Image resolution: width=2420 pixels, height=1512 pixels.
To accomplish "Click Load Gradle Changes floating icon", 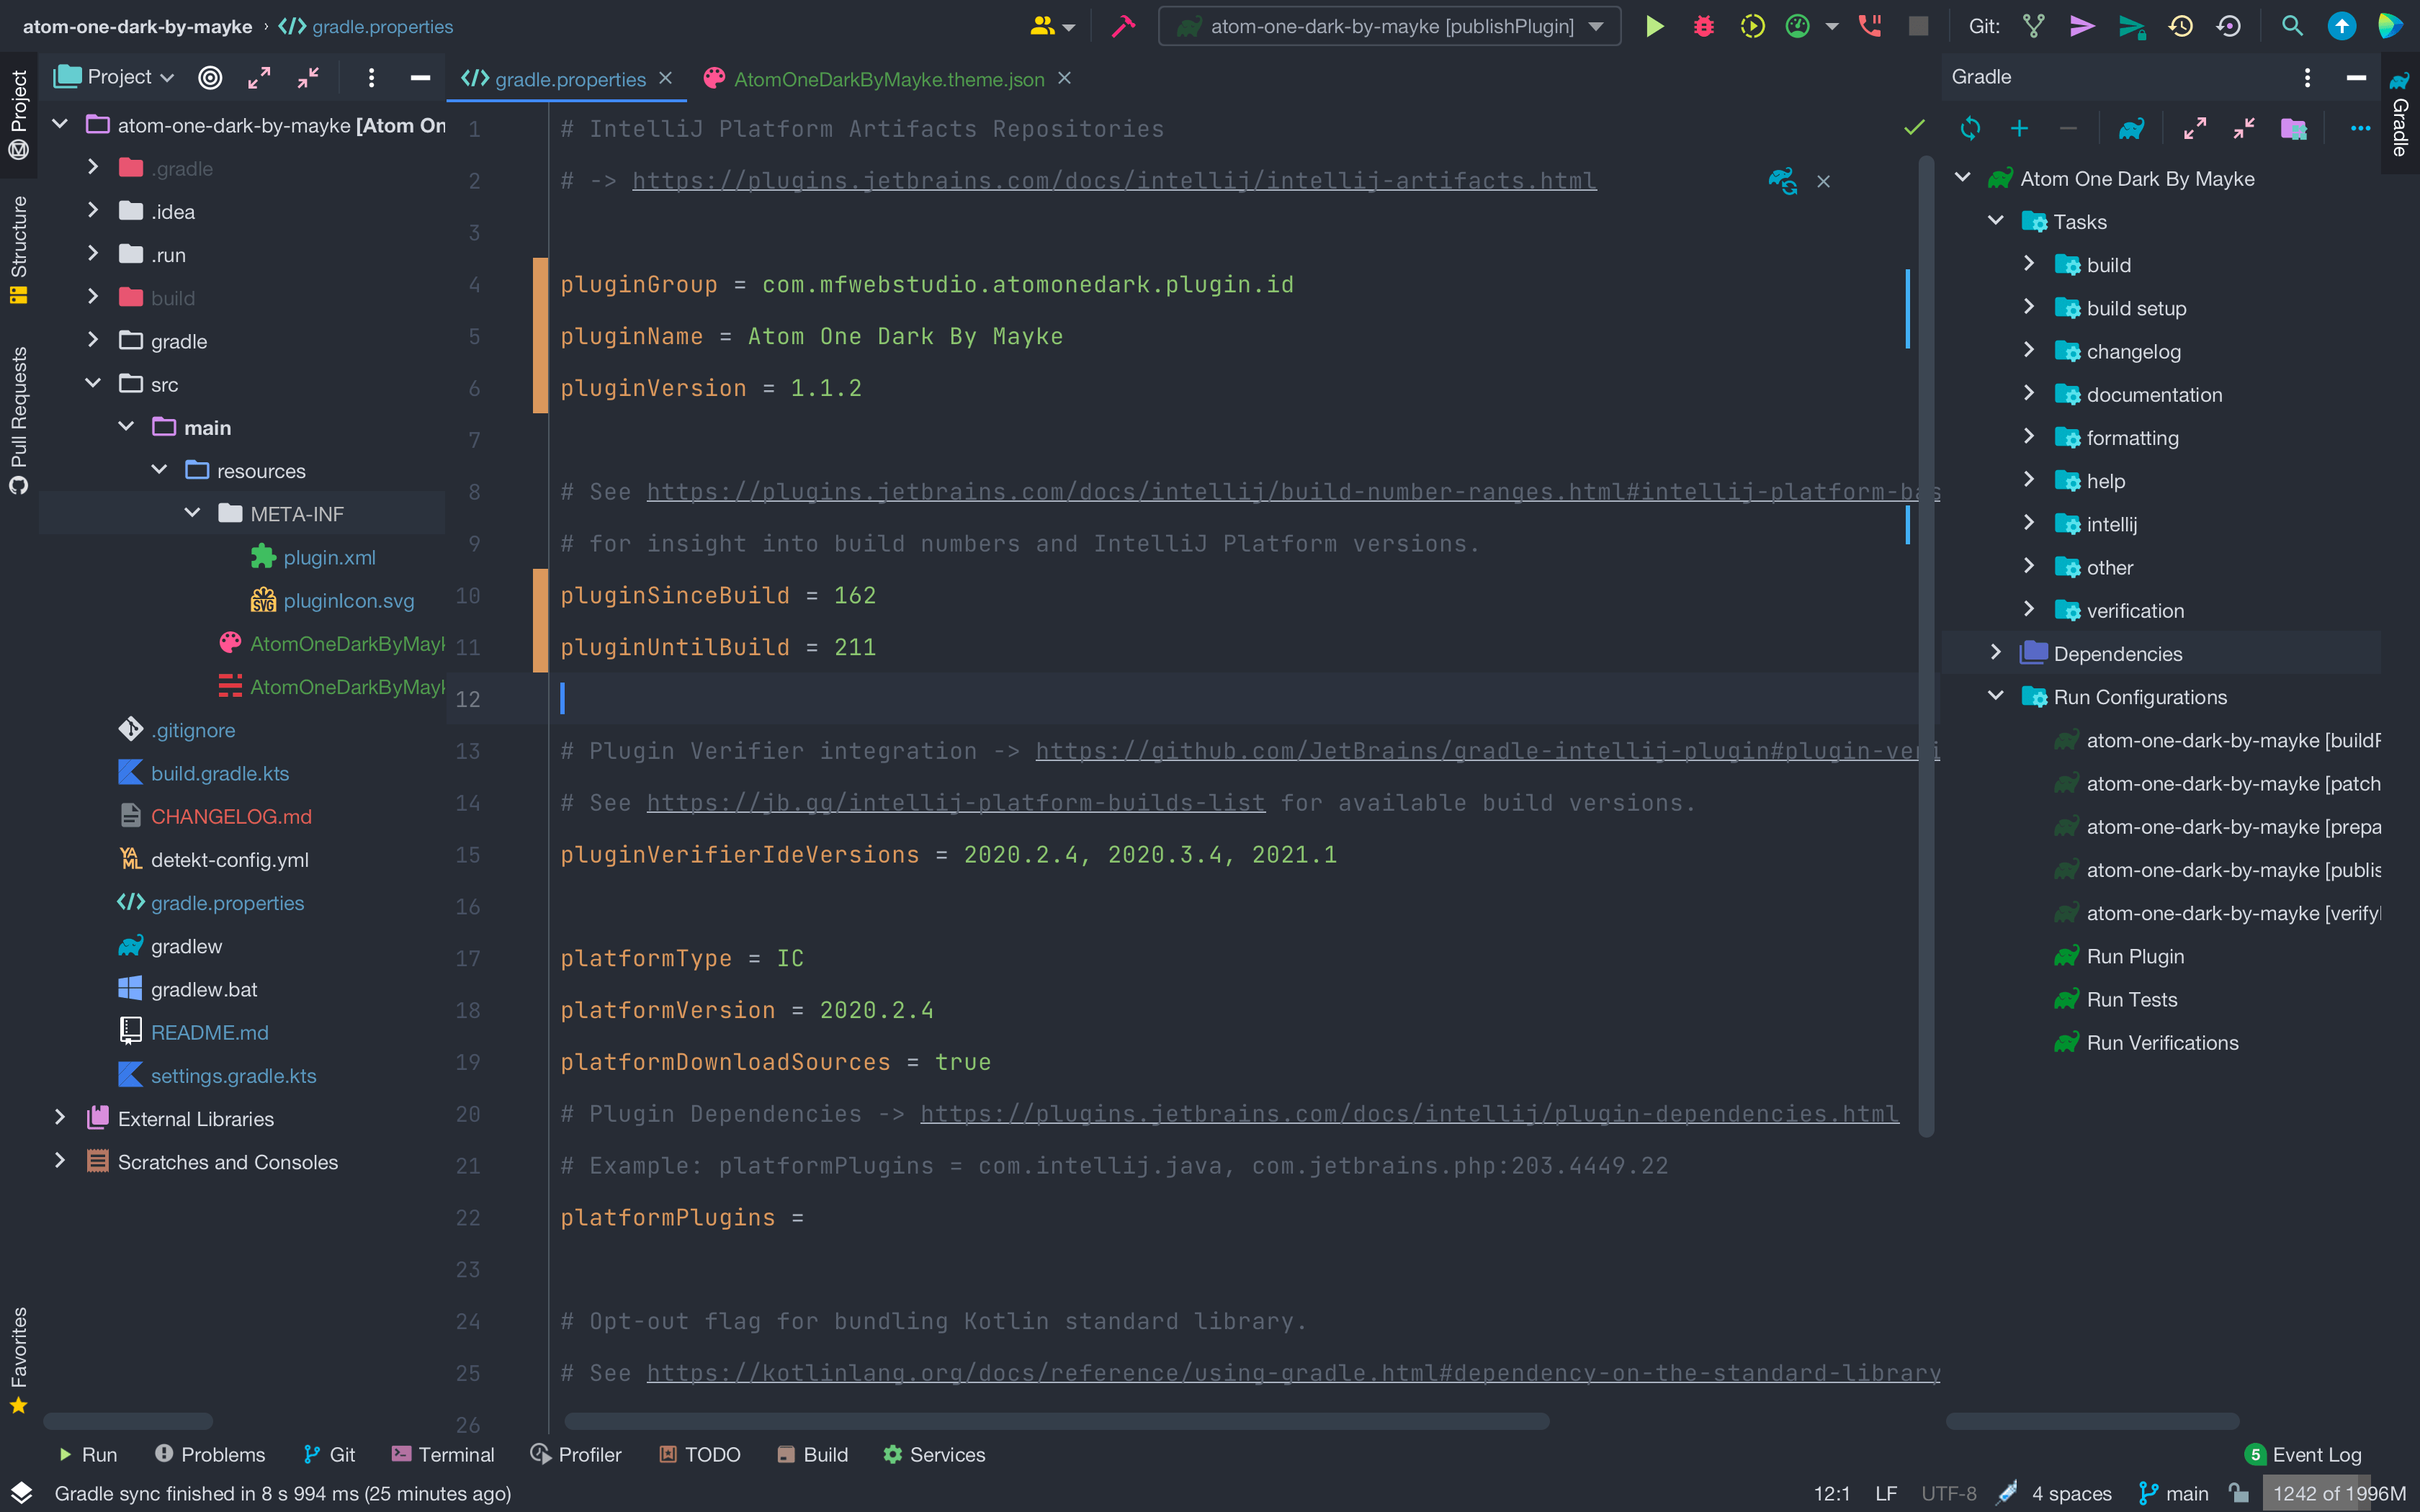I will 1782,181.
